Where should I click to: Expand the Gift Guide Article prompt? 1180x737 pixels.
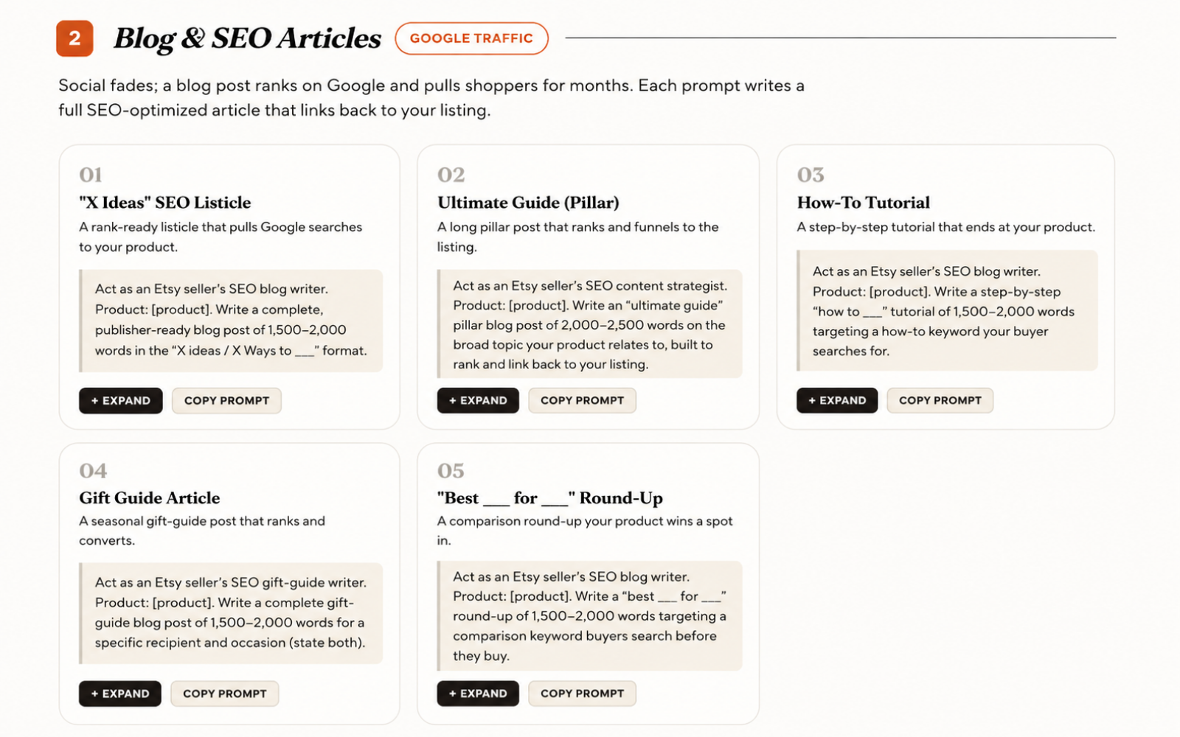pyautogui.click(x=120, y=694)
